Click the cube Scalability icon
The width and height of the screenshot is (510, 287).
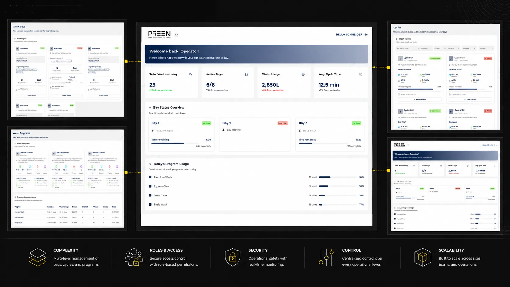click(423, 257)
